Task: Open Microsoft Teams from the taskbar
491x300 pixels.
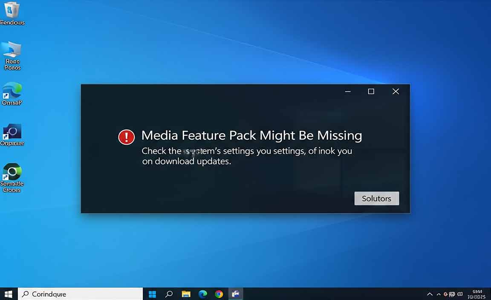Action: 235,294
